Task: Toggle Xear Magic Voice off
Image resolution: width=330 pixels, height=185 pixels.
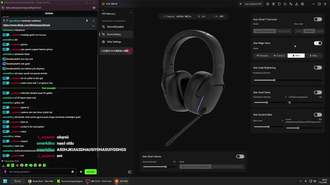Action: 318,43
